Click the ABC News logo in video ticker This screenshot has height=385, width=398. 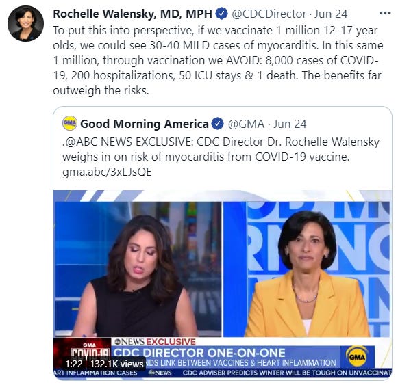click(160, 373)
